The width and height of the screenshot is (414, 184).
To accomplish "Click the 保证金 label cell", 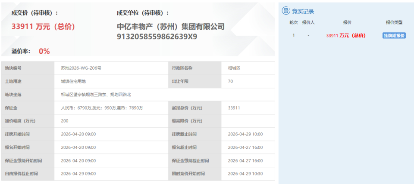I will [28, 107].
